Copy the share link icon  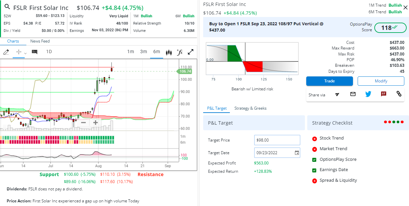pos(399,94)
